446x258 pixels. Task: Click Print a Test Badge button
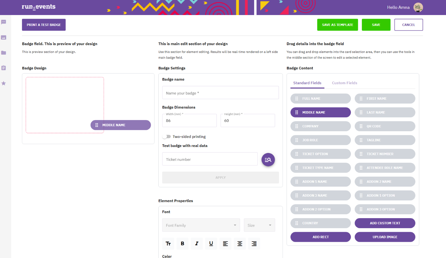44,25
